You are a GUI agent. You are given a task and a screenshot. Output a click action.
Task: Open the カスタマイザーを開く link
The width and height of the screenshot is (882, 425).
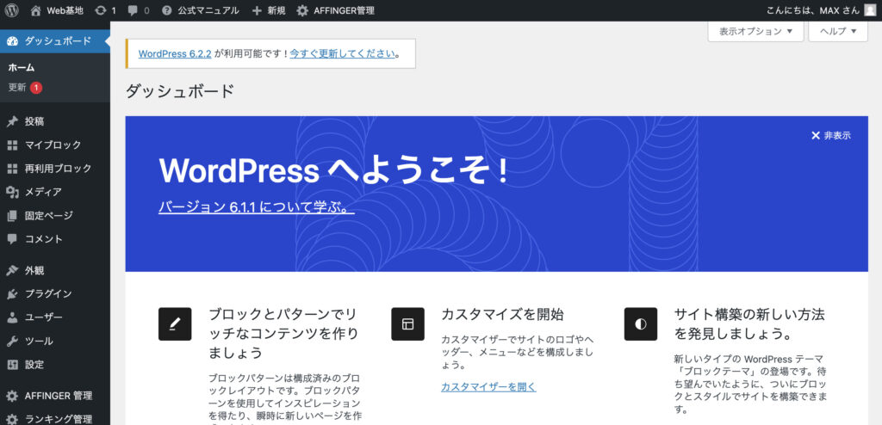[x=488, y=387]
